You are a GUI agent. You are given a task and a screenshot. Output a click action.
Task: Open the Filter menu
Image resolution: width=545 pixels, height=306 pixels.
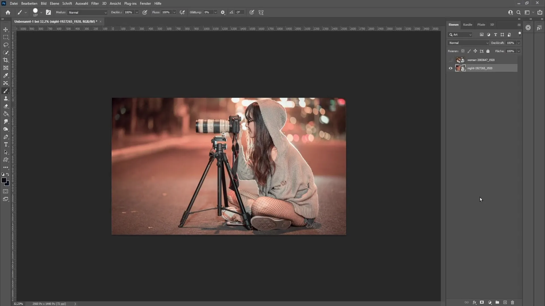click(x=95, y=3)
